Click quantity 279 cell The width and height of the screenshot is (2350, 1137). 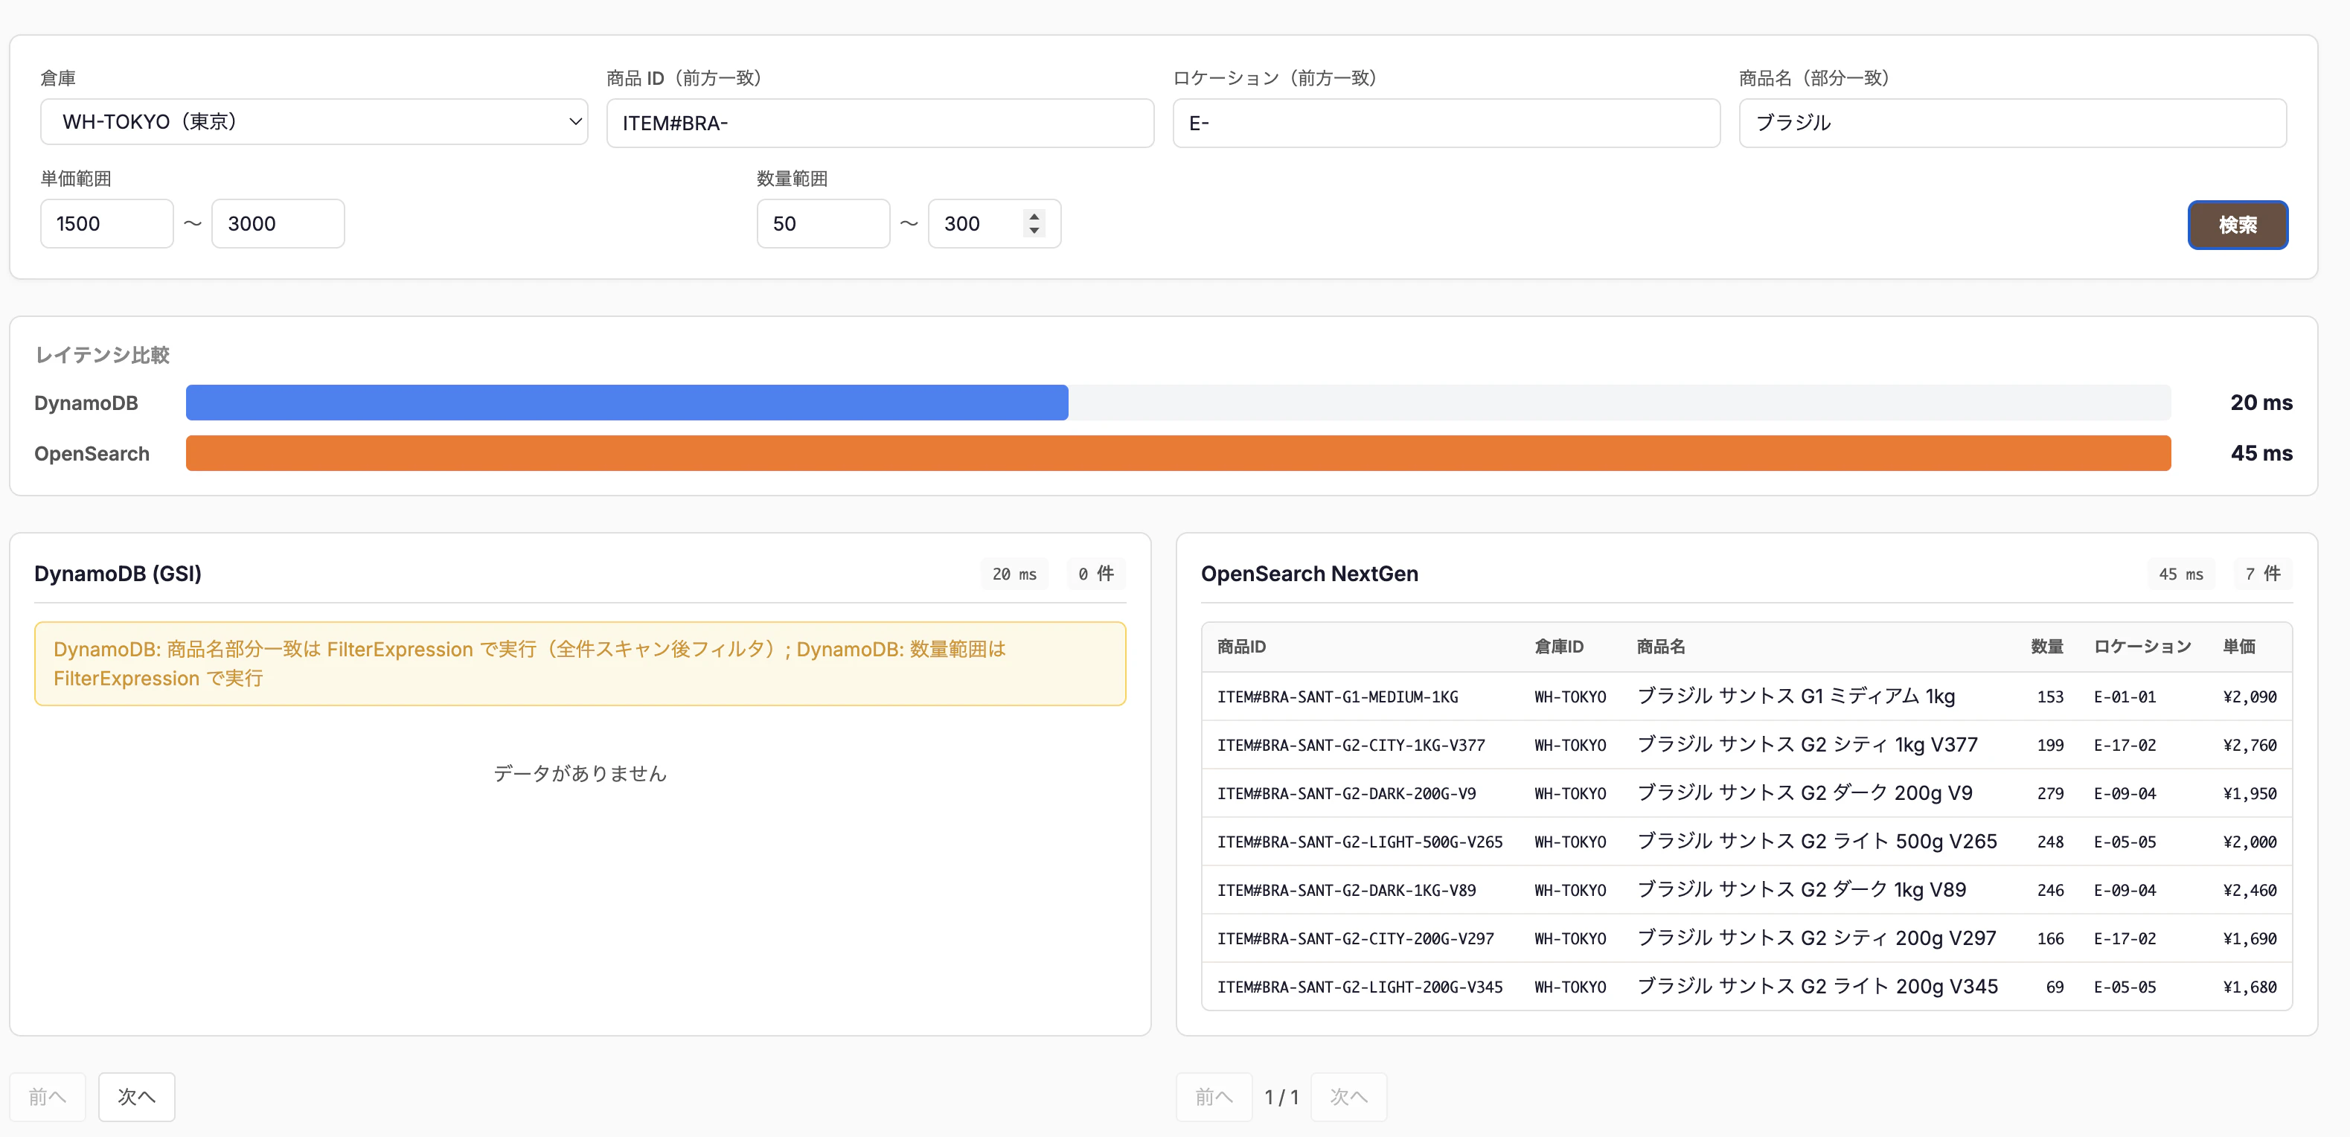(x=2050, y=794)
